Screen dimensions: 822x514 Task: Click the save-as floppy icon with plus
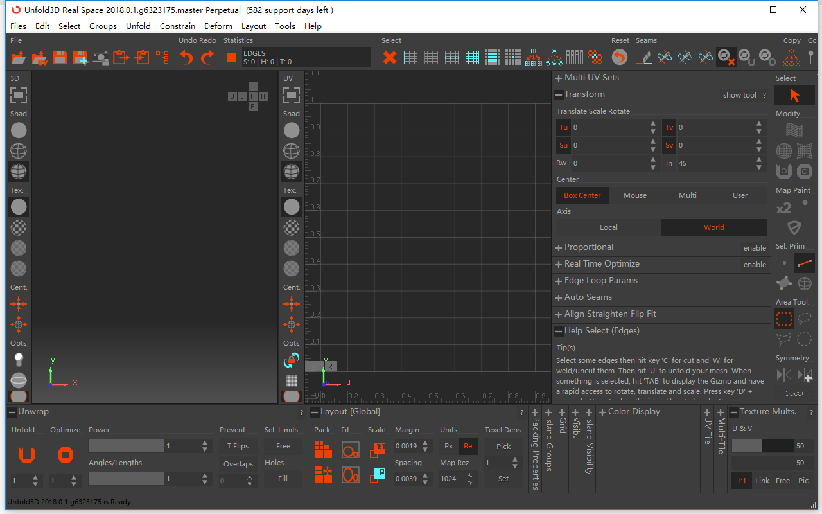coord(80,58)
